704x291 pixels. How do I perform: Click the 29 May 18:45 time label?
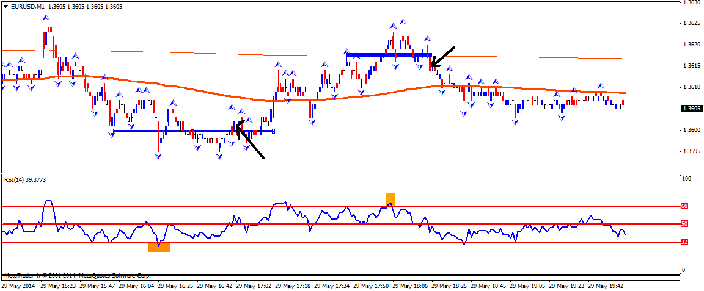[x=488, y=285]
